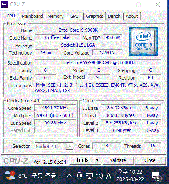This screenshot has height=184, width=169.
Task: Switch to the CPU tab
Action: point(11,16)
